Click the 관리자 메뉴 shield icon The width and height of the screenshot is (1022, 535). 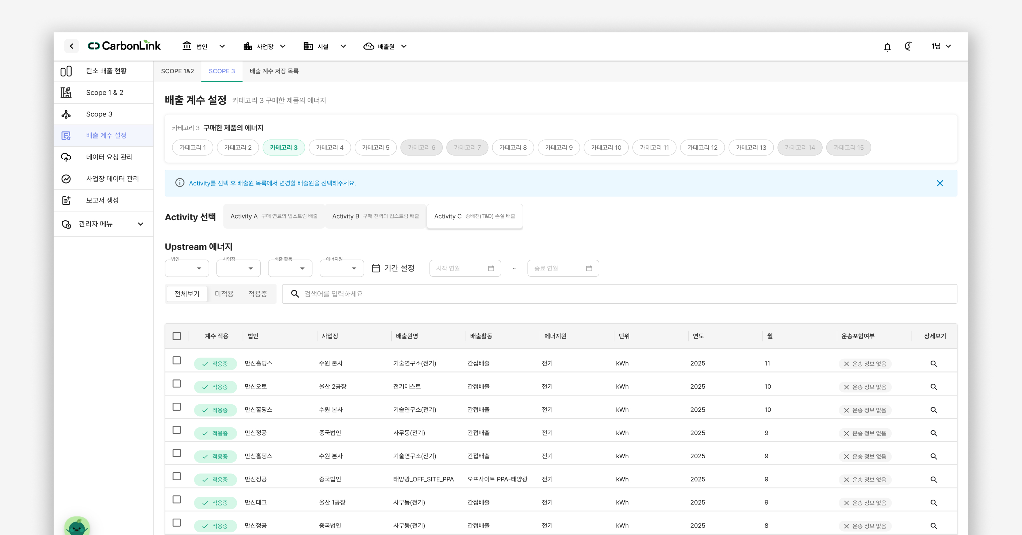[x=66, y=224]
